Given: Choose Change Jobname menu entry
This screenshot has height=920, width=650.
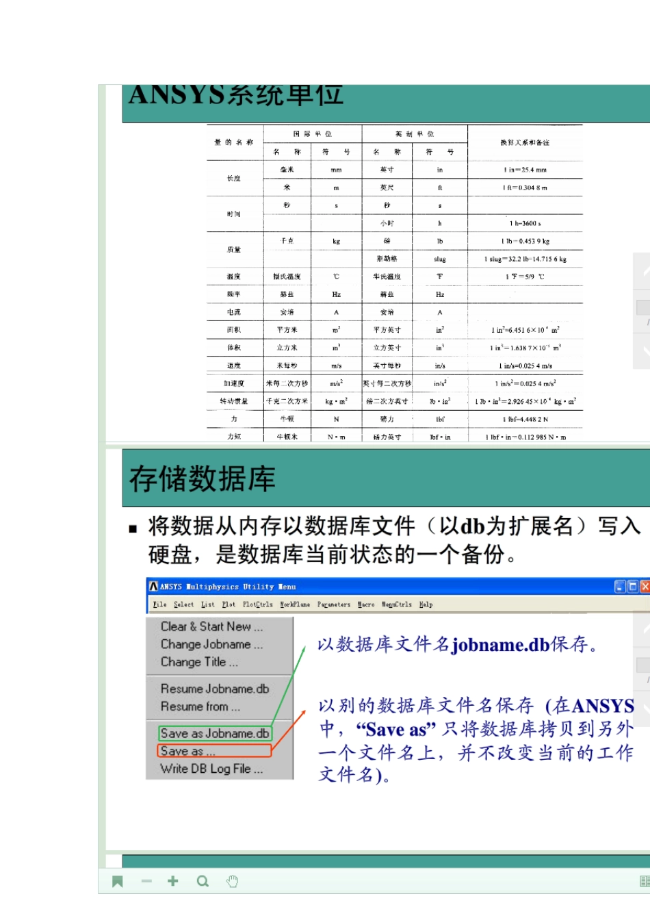Looking at the screenshot, I should tap(211, 644).
